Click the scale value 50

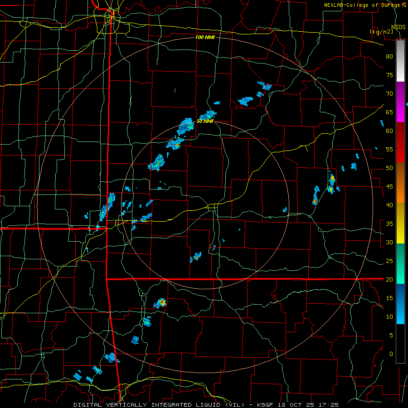point(389,168)
